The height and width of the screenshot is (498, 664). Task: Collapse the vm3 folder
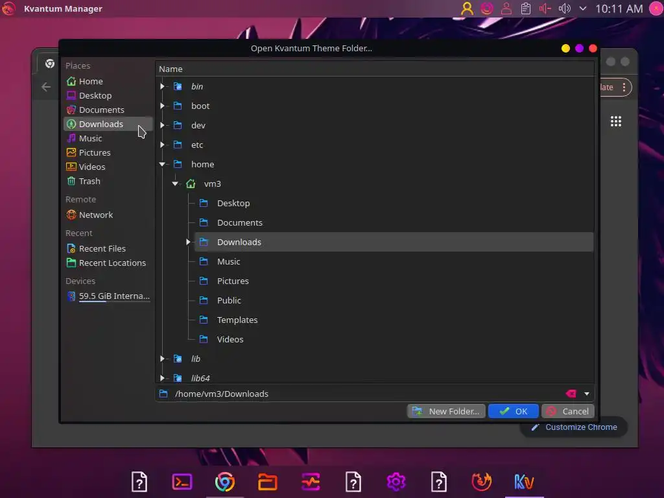pyautogui.click(x=175, y=184)
